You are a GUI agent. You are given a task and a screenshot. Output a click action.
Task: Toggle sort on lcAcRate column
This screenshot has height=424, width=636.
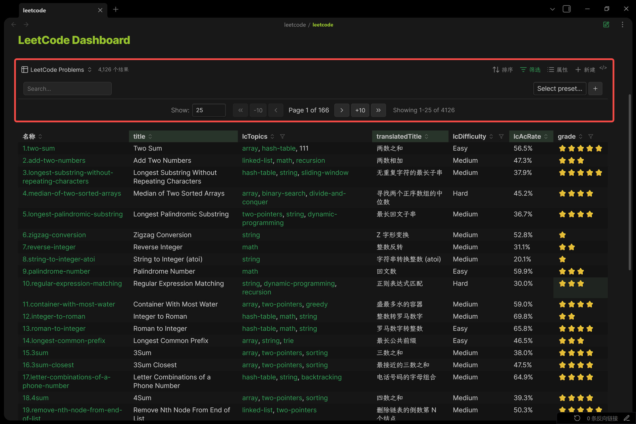[546, 136]
